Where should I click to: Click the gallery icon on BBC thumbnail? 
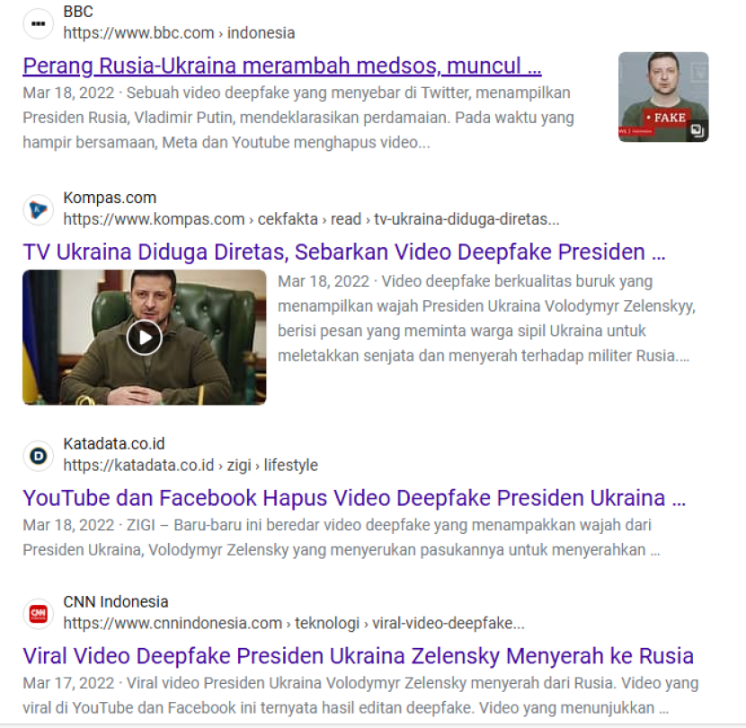point(697,130)
